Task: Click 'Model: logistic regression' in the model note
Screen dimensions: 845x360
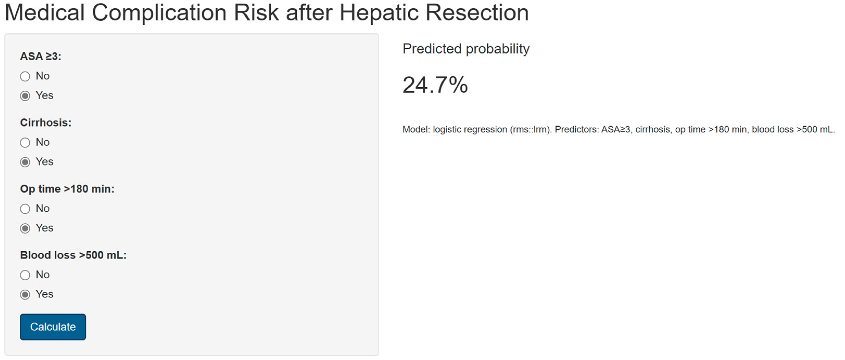Action: [x=455, y=130]
